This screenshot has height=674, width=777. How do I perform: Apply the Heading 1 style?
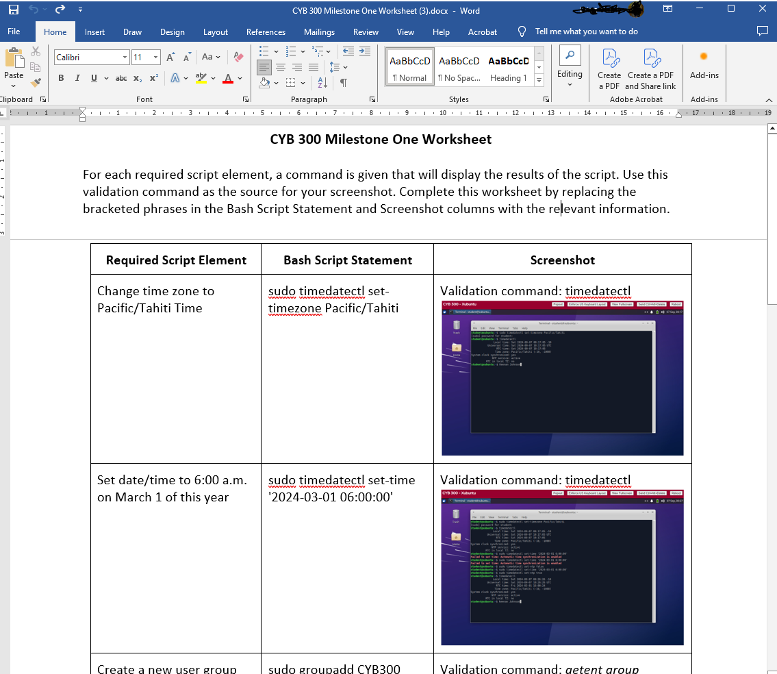point(509,67)
